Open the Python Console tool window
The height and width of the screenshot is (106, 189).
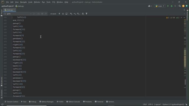tap(73, 102)
